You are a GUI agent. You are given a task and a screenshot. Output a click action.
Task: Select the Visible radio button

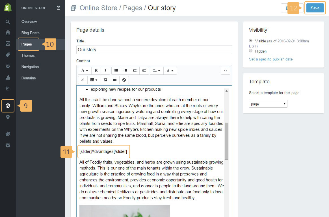251,41
